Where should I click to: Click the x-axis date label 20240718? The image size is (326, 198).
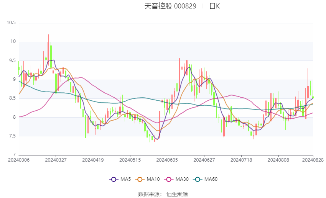[241, 160]
